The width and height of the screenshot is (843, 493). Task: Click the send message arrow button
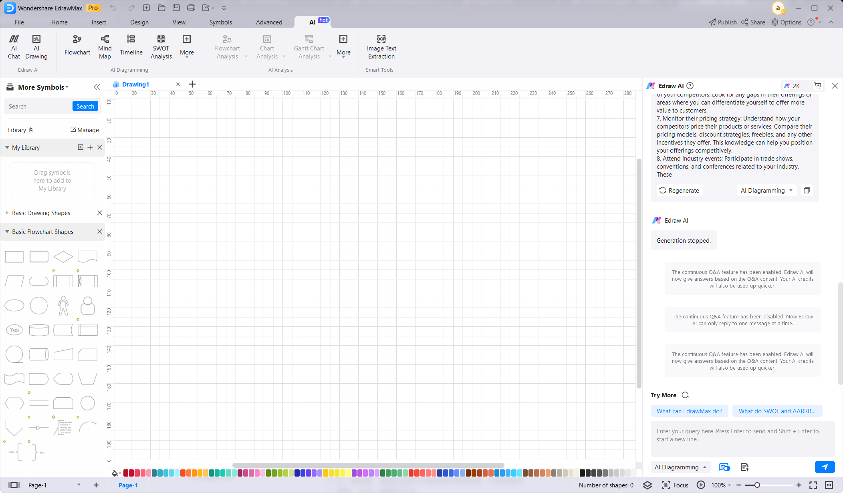point(825,467)
